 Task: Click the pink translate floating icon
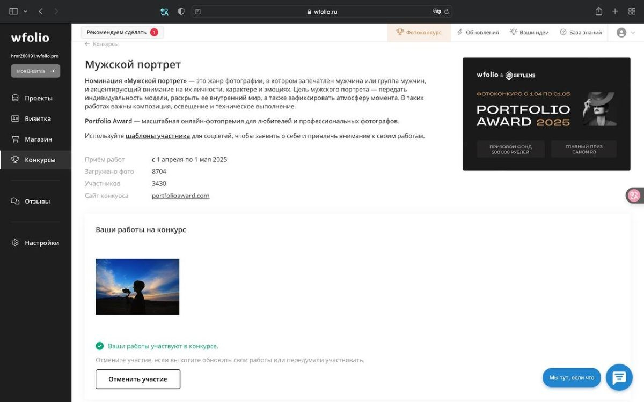coord(635,196)
